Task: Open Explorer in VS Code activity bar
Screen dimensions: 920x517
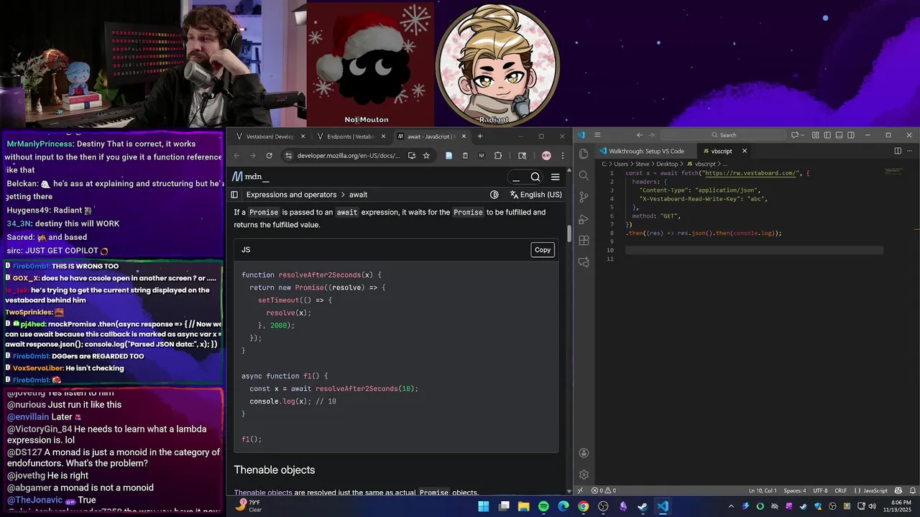Action: (584, 153)
